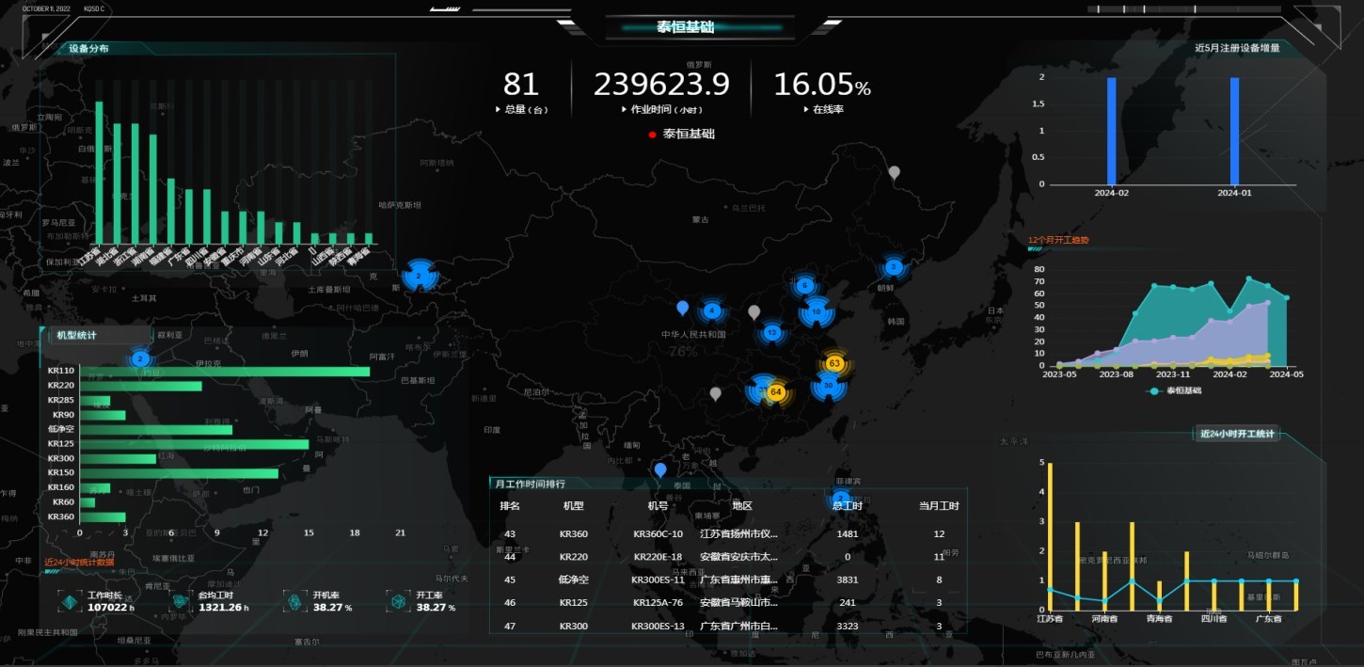The image size is (1364, 667).
Task: Click the 工作时长 statistic icon
Action: [x=68, y=601]
